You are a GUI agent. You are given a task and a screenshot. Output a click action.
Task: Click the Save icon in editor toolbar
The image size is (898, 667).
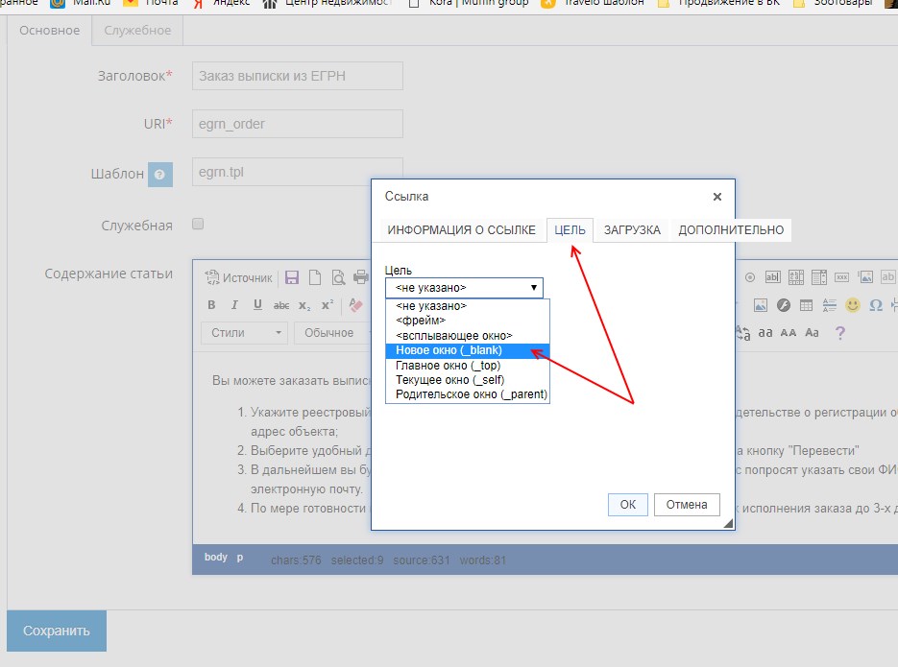pos(291,278)
